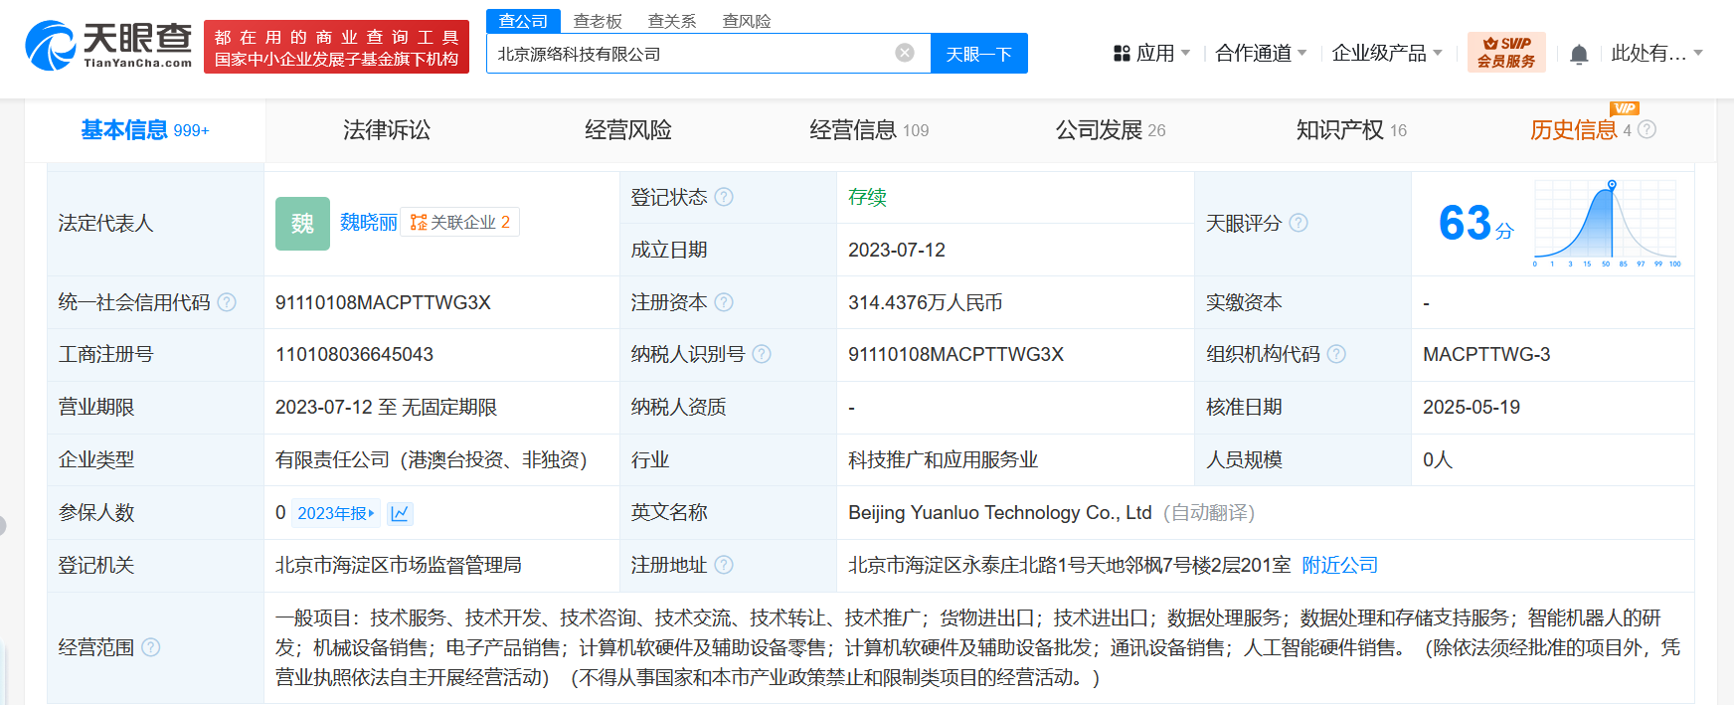Viewport: 1734px width, 705px height.
Task: Switch to the 法律诉讼 tab
Action: pyautogui.click(x=387, y=130)
